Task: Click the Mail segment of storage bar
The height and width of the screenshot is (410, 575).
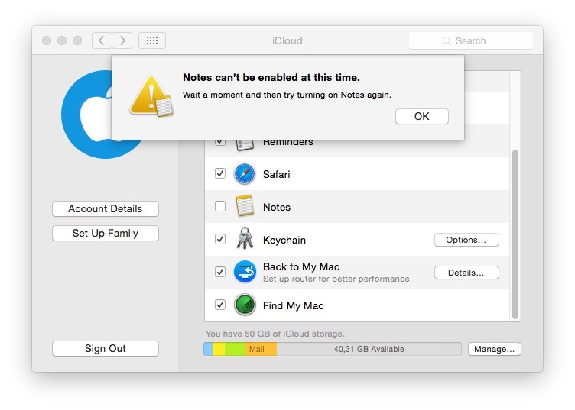Action: pos(261,349)
